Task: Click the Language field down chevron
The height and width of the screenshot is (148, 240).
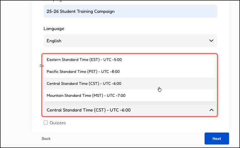Action: [211, 41]
